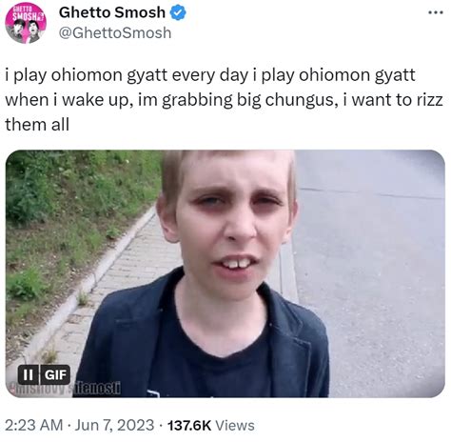Click the phrase 'them all' in tweet
The width and height of the screenshot is (451, 442).
click(37, 124)
